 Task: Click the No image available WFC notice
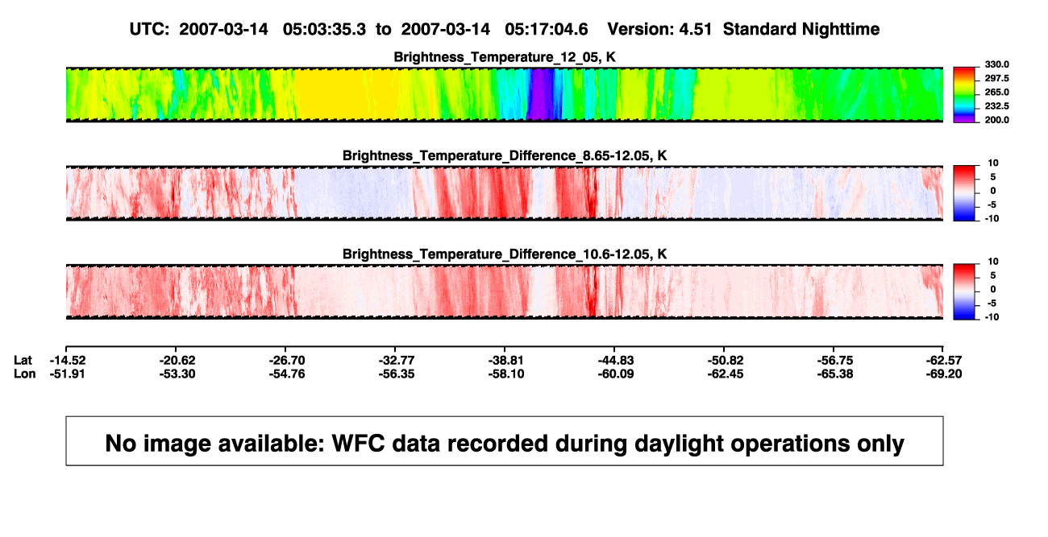[505, 441]
